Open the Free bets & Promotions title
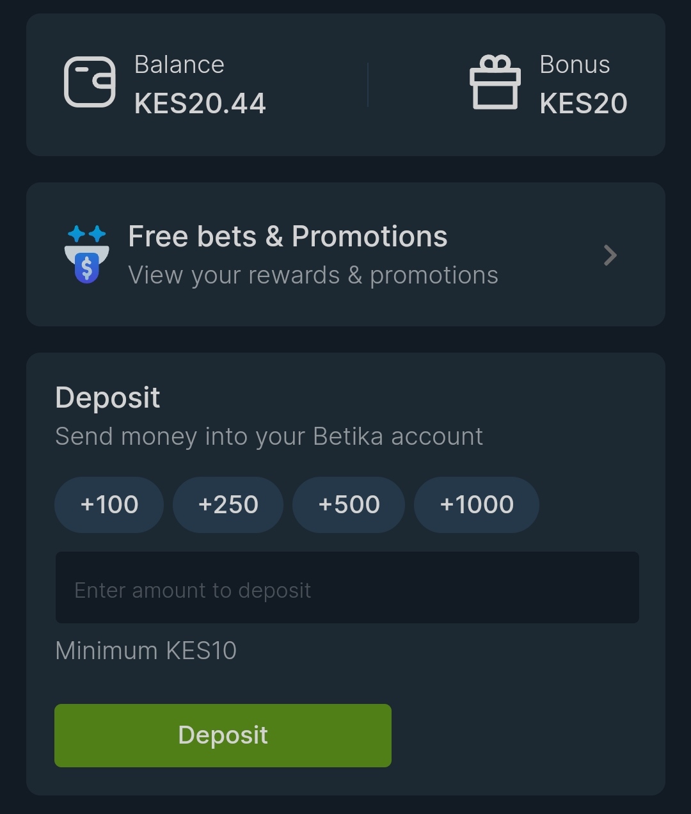This screenshot has width=691, height=814. (x=288, y=236)
